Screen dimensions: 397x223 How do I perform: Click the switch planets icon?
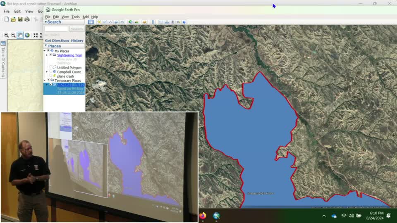coord(145,22)
